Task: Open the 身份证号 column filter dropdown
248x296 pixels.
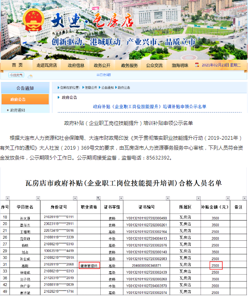Action: 75,198
